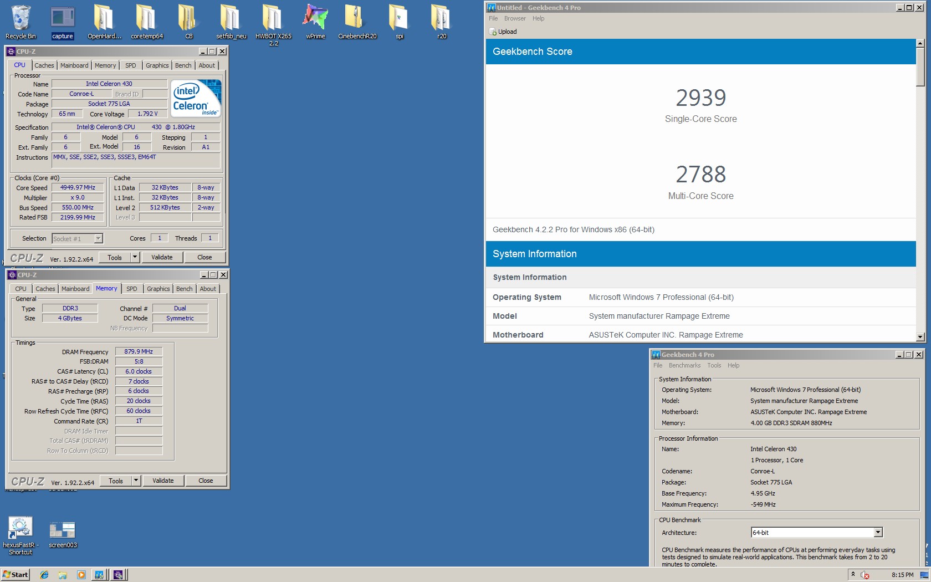Click Close button in bottom CPU-Z window
931x582 pixels.
(x=206, y=481)
